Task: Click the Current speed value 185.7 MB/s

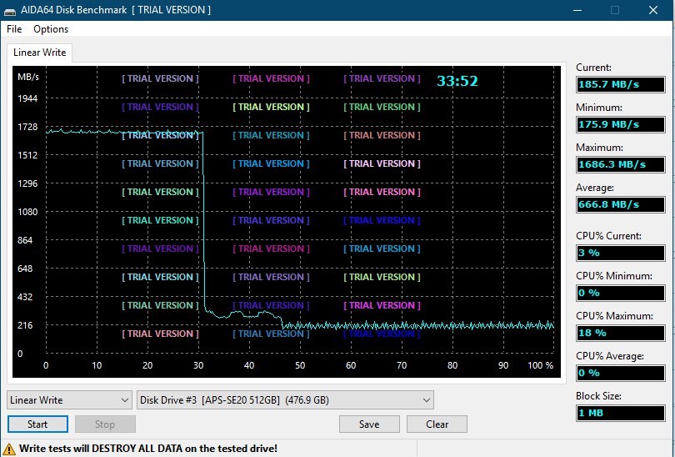Action: click(620, 84)
